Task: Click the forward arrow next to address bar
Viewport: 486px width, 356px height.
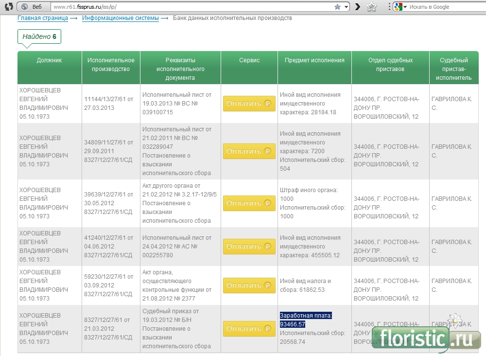Action: pos(358,7)
